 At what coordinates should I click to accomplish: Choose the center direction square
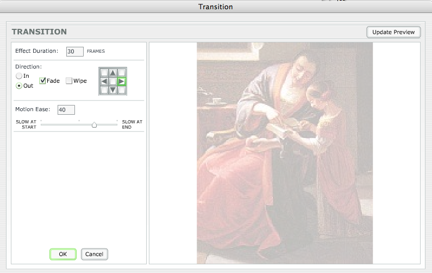pos(112,82)
